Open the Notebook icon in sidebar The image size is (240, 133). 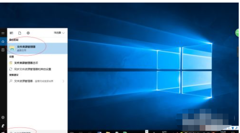pyautogui.click(x=3, y=50)
